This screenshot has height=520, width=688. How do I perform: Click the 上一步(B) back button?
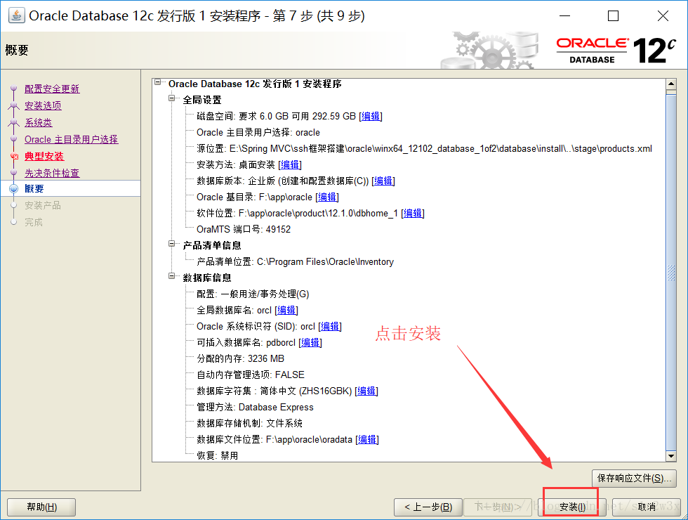(428, 507)
